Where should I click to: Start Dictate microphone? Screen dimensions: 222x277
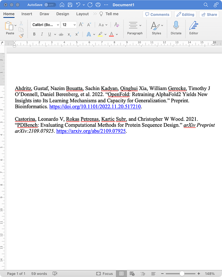176,28
